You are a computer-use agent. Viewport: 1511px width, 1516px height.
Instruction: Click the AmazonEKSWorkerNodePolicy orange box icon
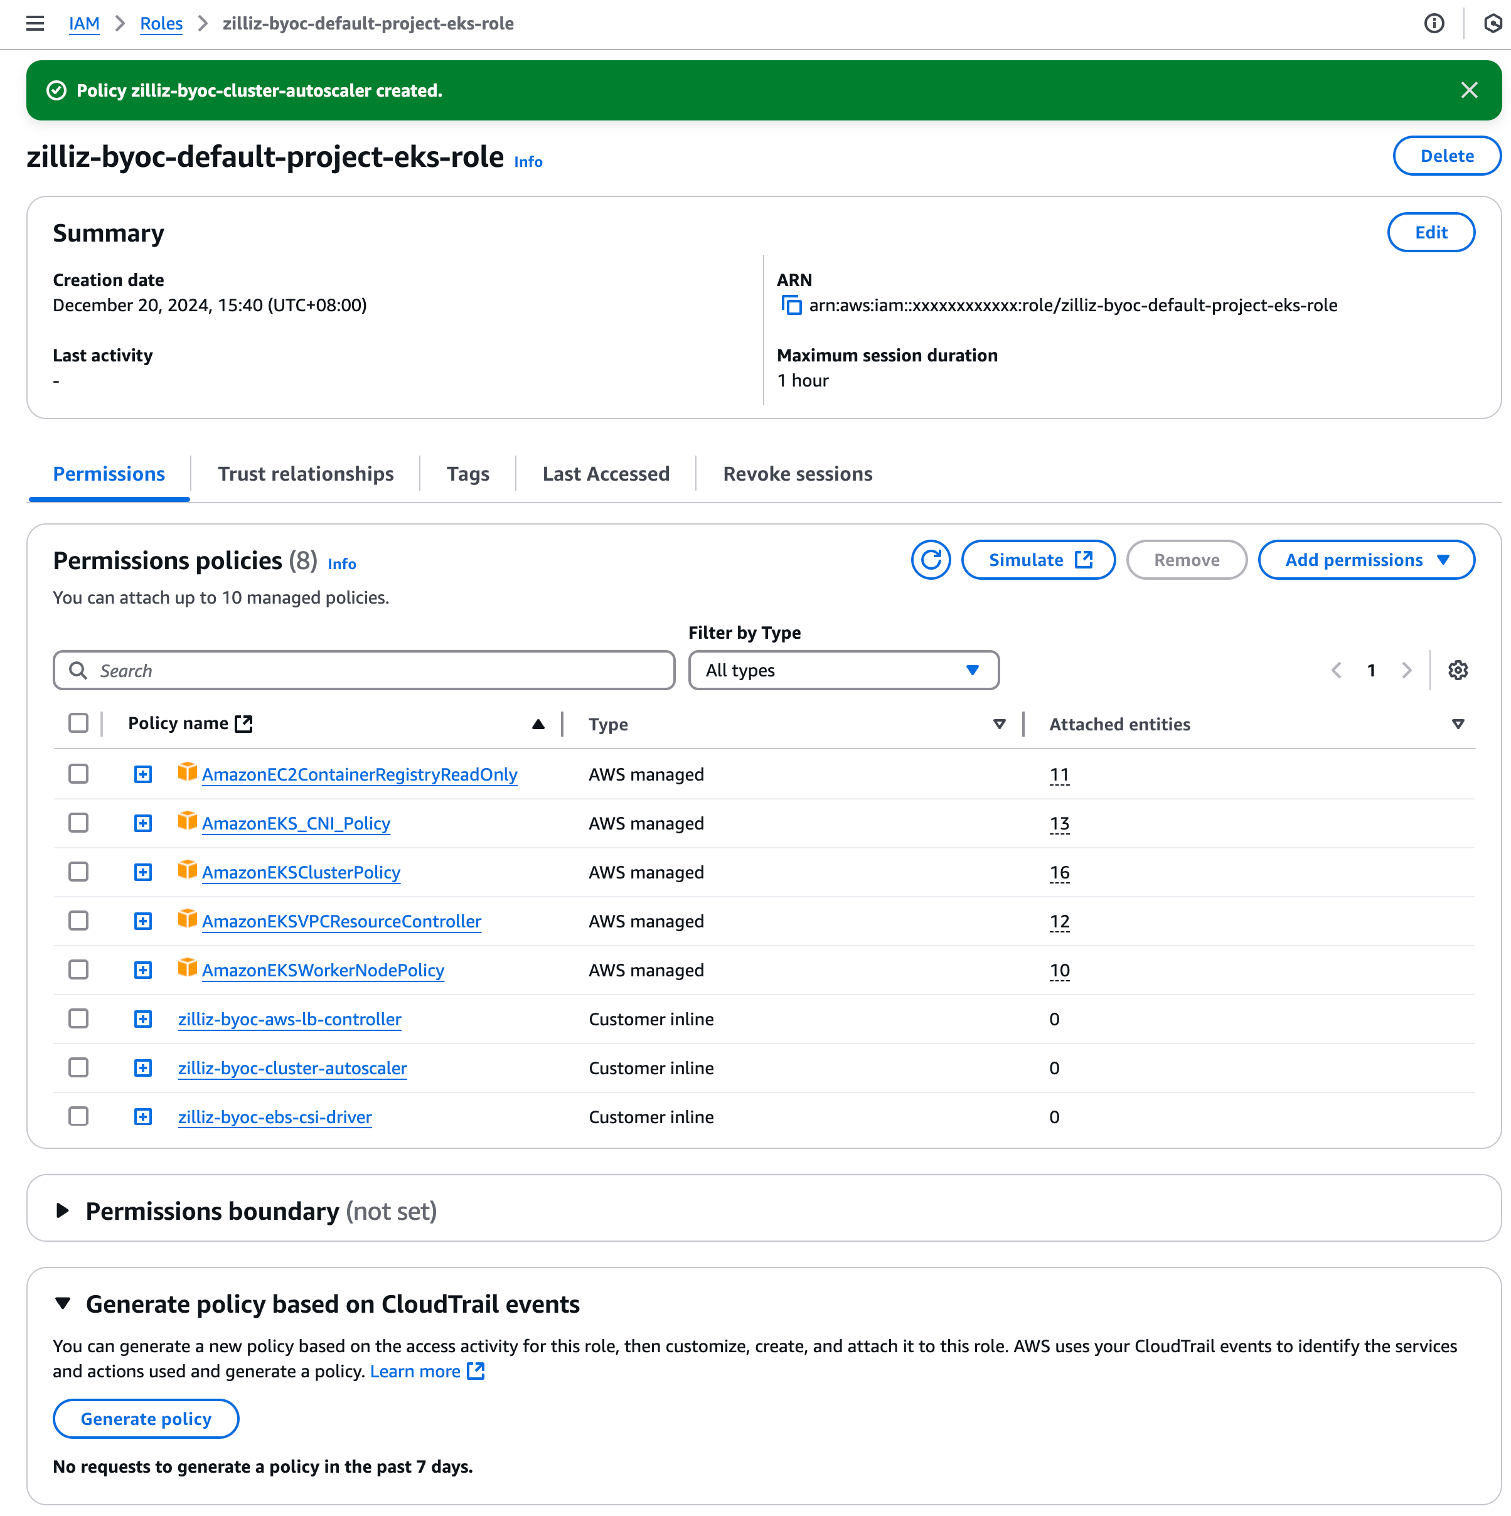tap(187, 968)
